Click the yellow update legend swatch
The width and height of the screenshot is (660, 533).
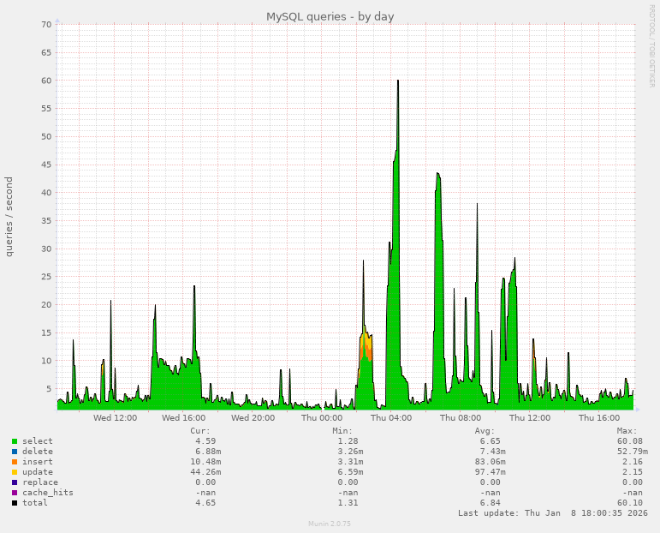click(x=15, y=472)
